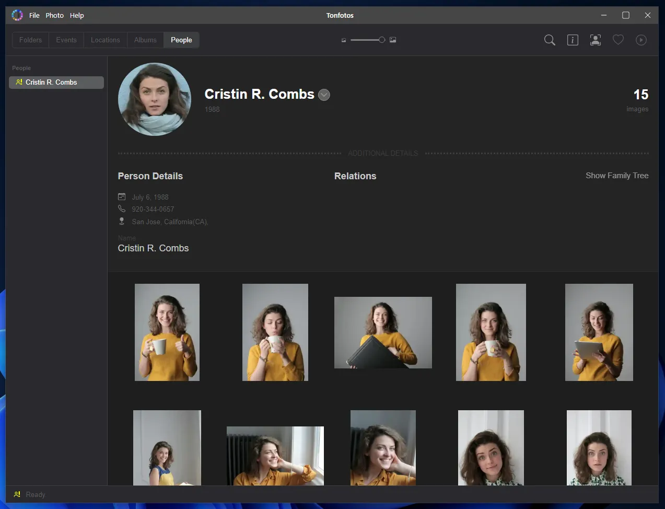This screenshot has height=509, width=665.
Task: Click the location pin icon near San Jose
Action: click(121, 221)
